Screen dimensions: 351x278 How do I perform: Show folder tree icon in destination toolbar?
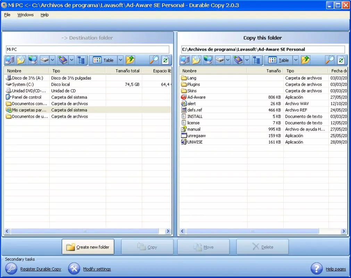[81, 60]
